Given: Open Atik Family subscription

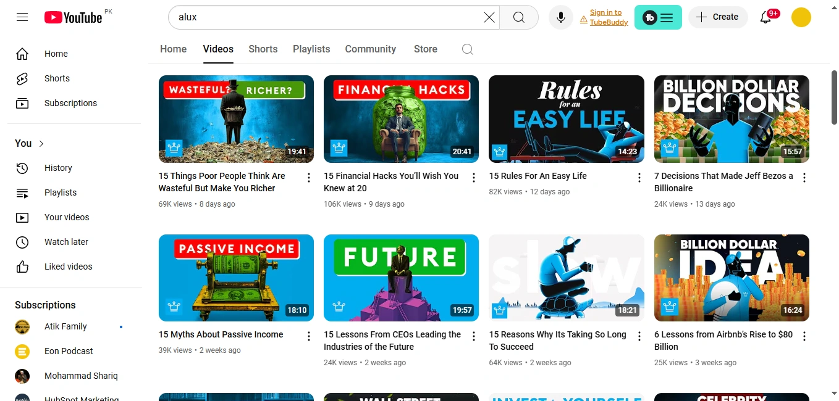Looking at the screenshot, I should tap(74, 326).
